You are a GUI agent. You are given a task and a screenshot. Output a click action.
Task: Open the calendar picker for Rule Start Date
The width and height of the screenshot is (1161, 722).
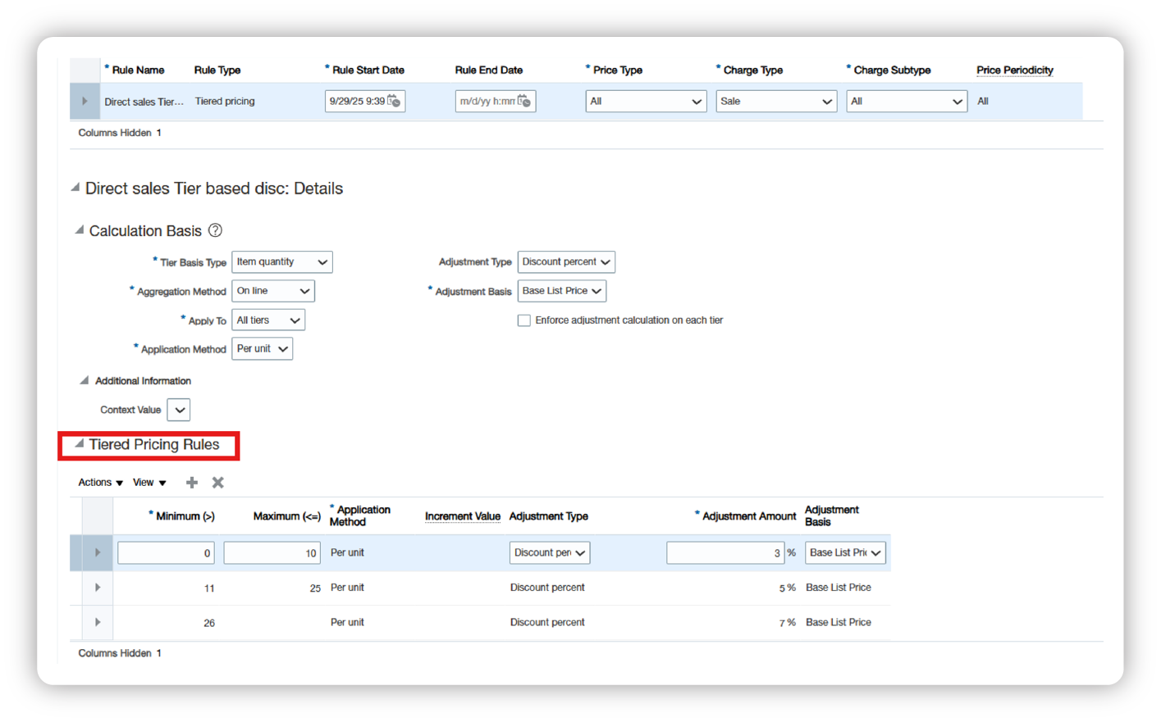[x=395, y=101]
